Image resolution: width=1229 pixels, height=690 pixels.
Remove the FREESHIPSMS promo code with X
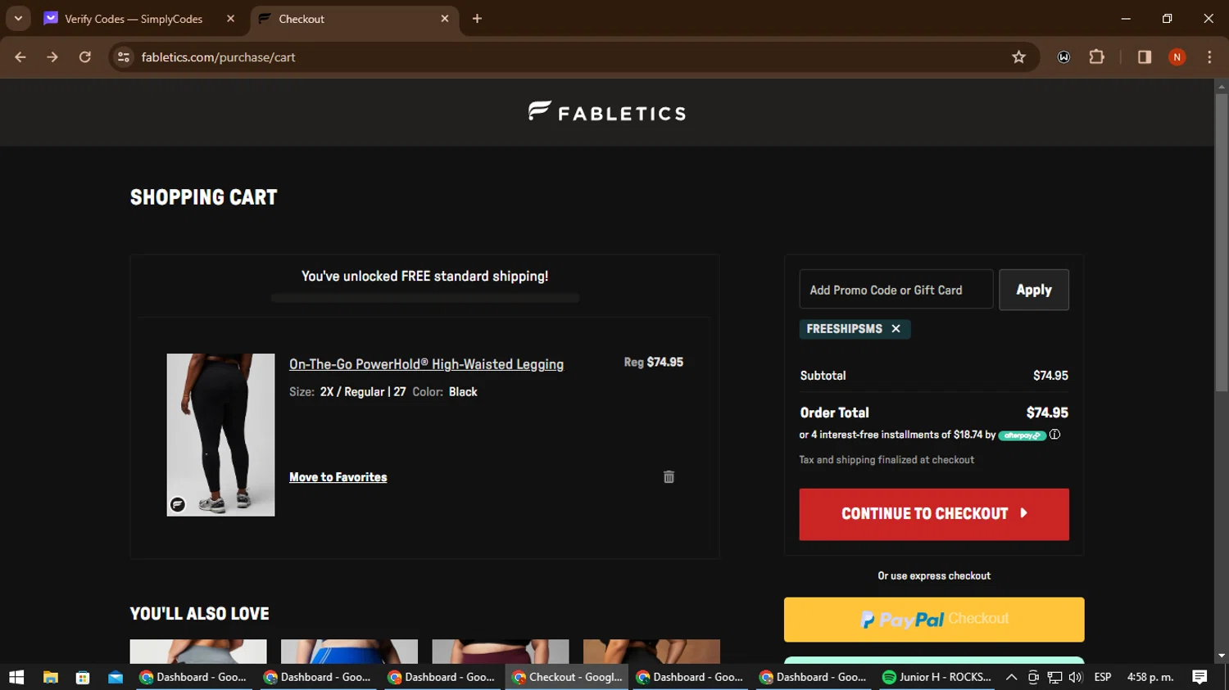(896, 329)
